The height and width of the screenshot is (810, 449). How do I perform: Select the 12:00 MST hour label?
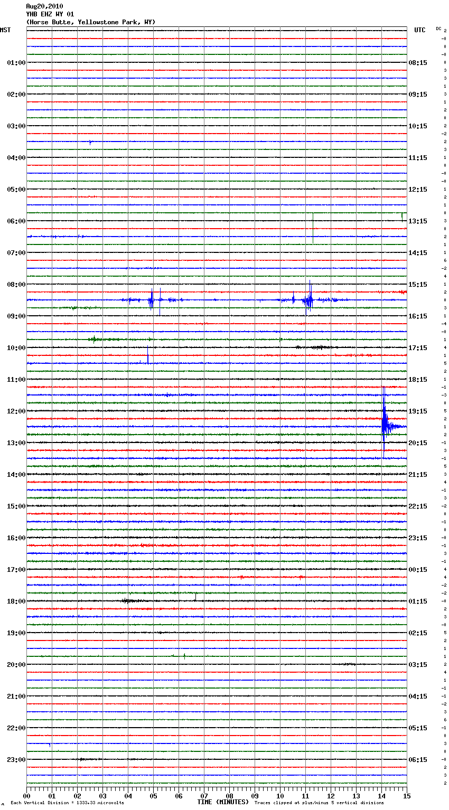click(16, 411)
